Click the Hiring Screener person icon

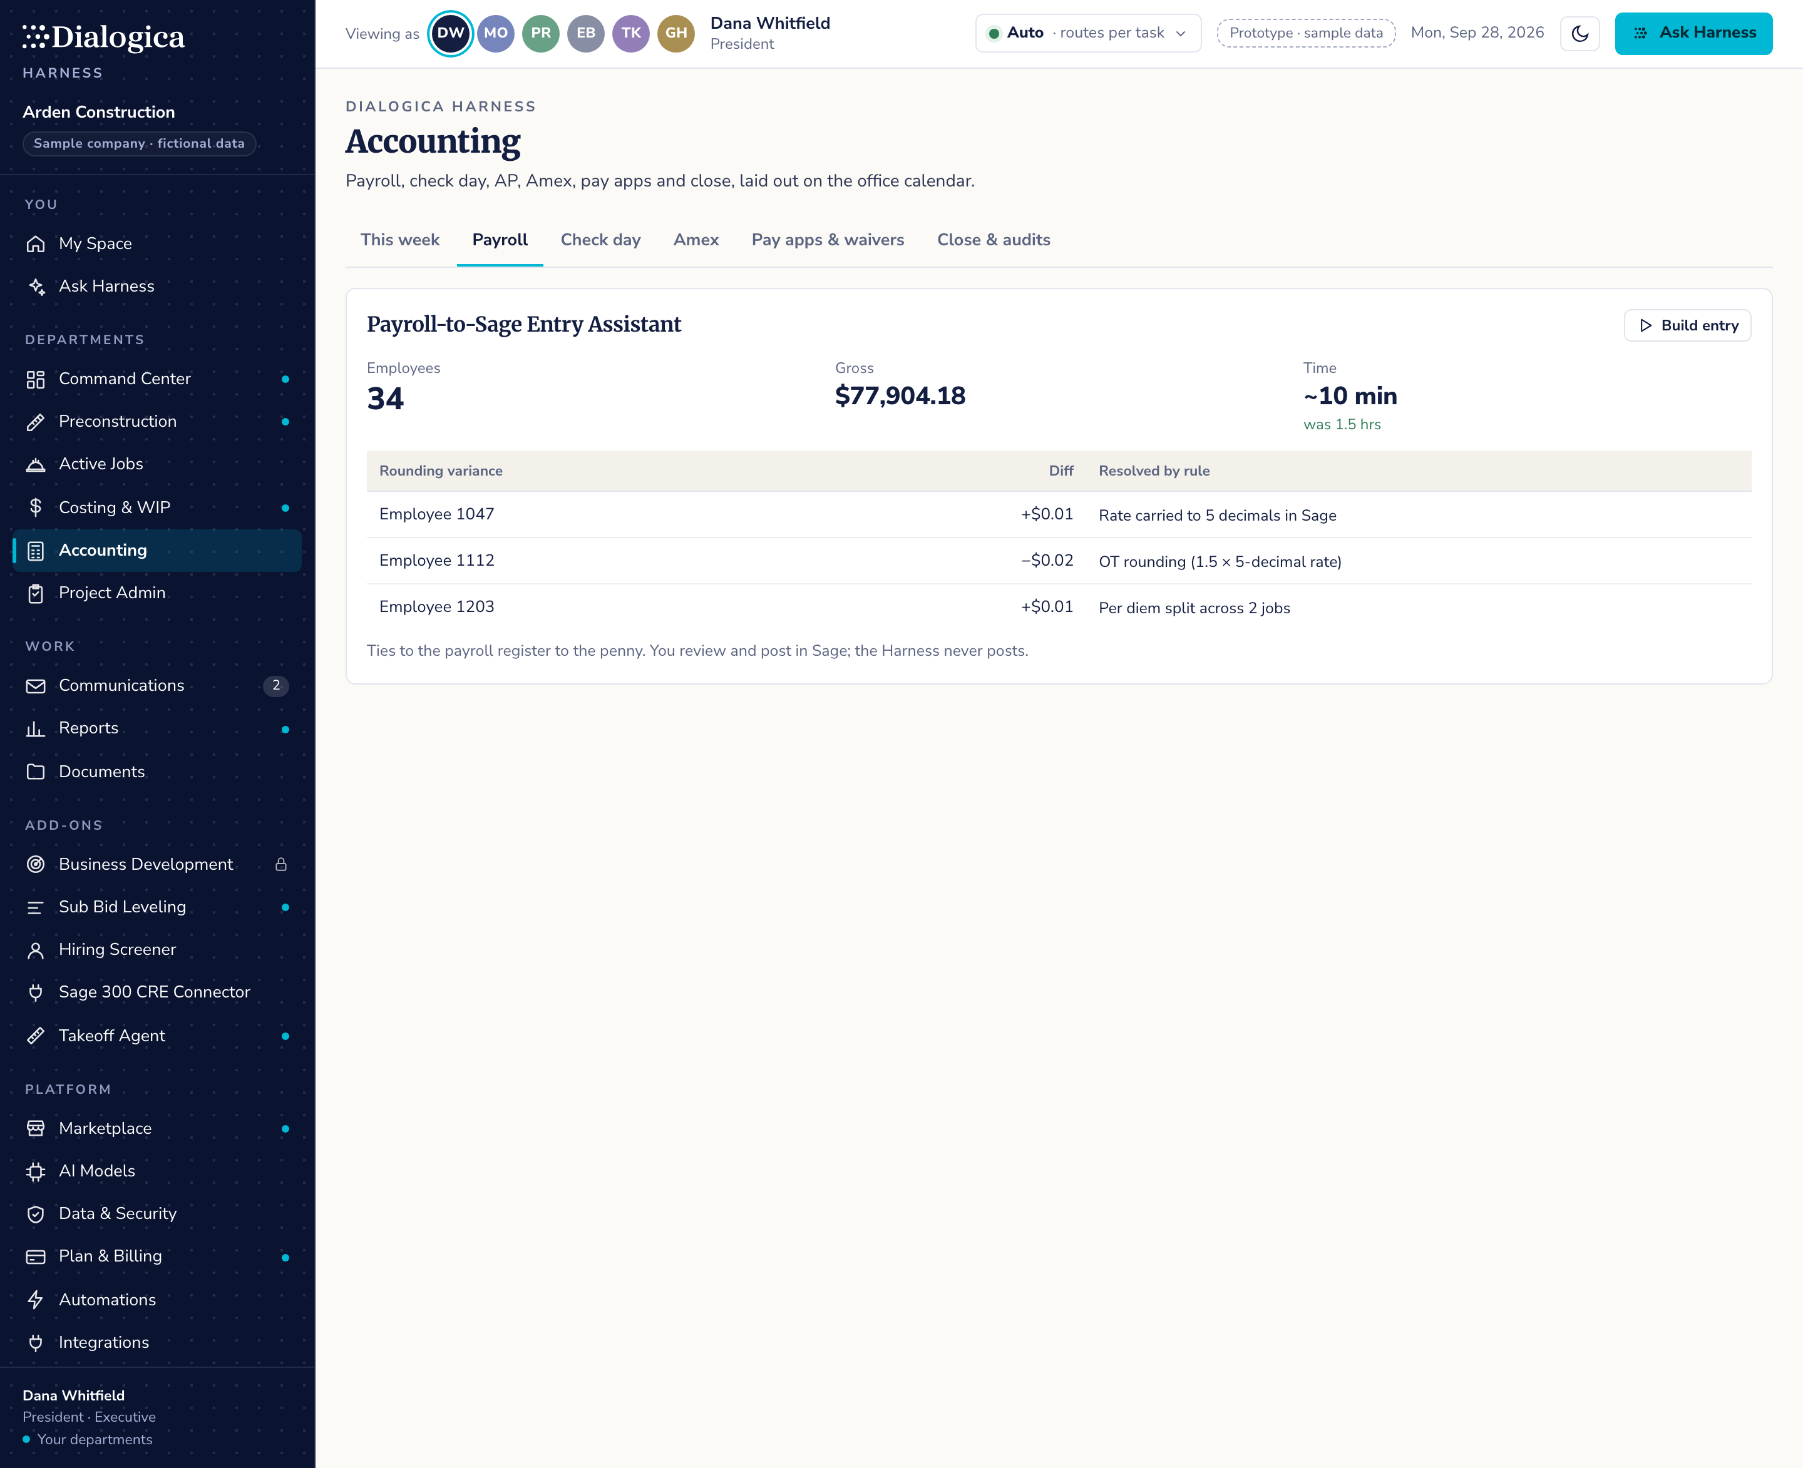click(x=36, y=950)
